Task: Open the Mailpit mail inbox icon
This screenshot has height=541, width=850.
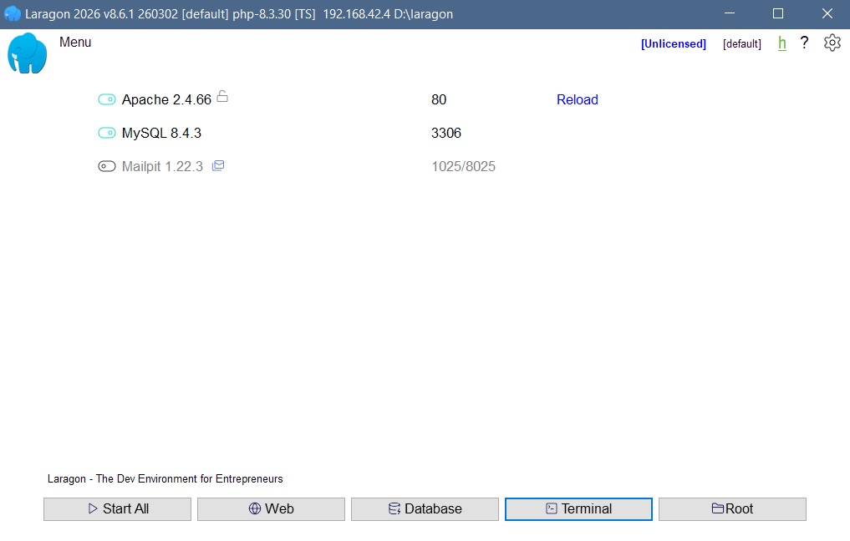Action: 218,165
